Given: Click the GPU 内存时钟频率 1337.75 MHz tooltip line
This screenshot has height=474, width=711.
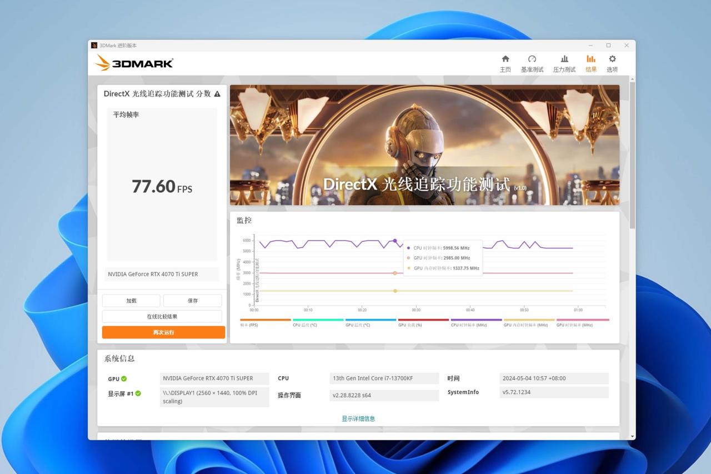Looking at the screenshot, I should point(443,268).
